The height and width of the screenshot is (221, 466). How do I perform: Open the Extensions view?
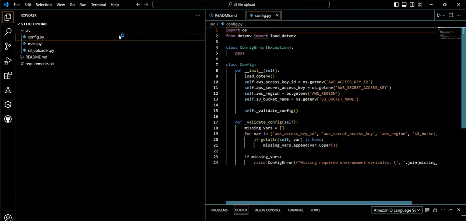[8, 76]
